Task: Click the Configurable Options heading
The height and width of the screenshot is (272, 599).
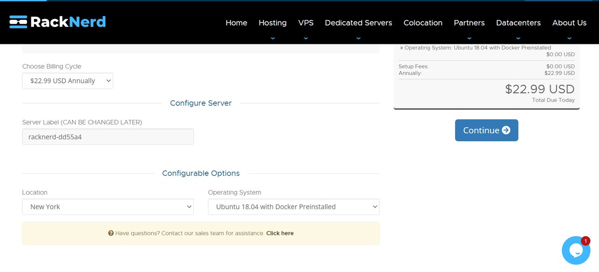Action: click(x=201, y=173)
